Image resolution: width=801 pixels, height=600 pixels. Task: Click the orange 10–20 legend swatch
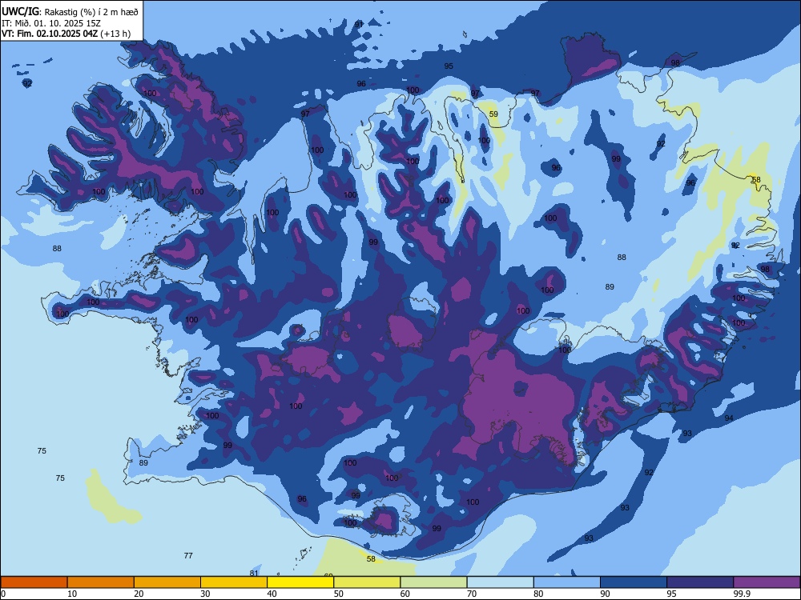(101, 582)
